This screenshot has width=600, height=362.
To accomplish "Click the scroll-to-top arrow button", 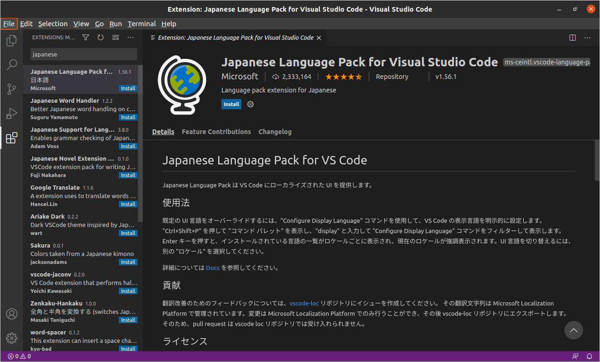I will pos(574,330).
